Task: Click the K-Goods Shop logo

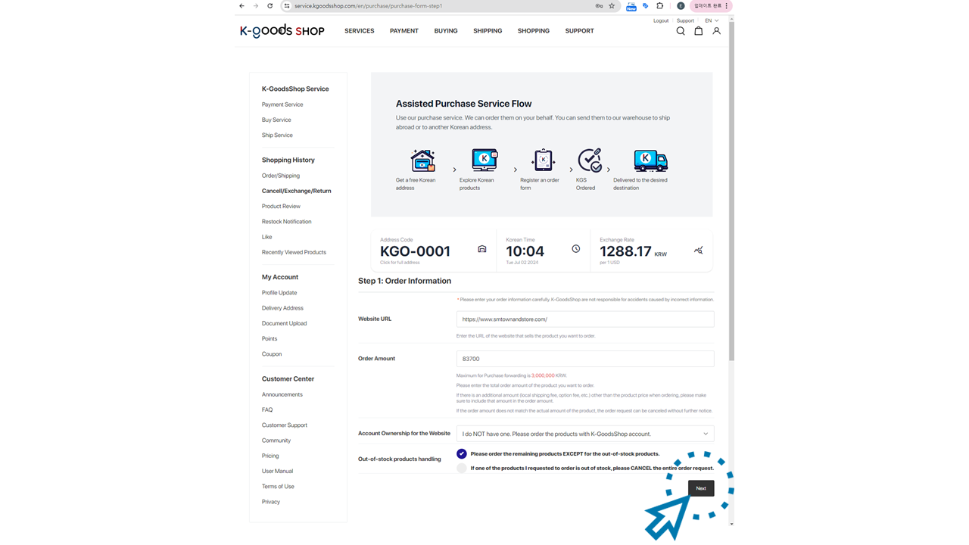Action: (282, 31)
